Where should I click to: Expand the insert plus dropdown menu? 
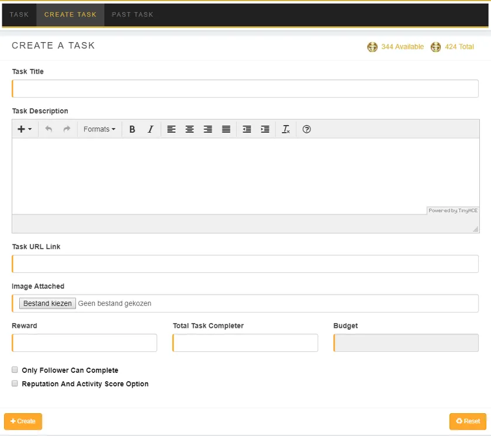25,129
